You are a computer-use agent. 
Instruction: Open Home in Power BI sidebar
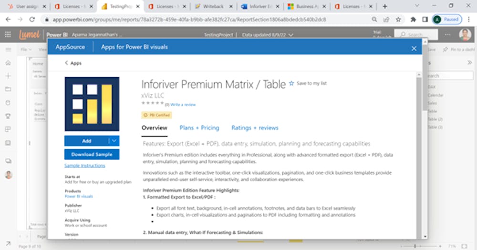tap(8, 63)
